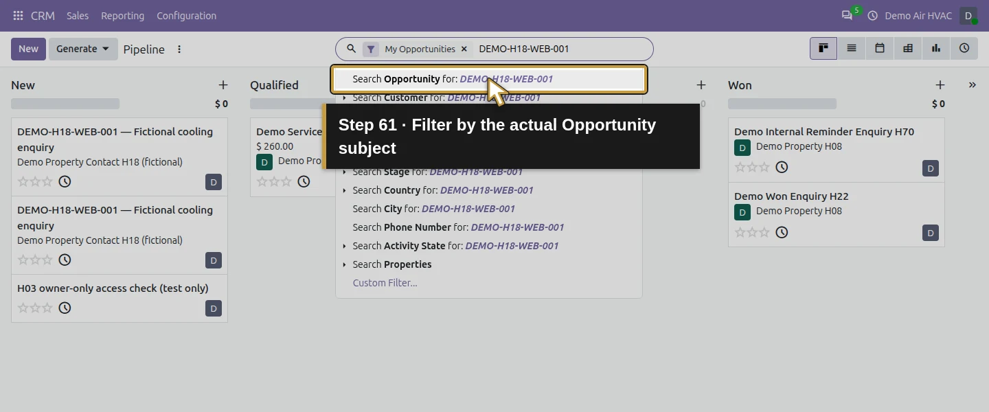This screenshot has height=412, width=989.
Task: Open the activities clock icon in navbar
Action: 873,15
